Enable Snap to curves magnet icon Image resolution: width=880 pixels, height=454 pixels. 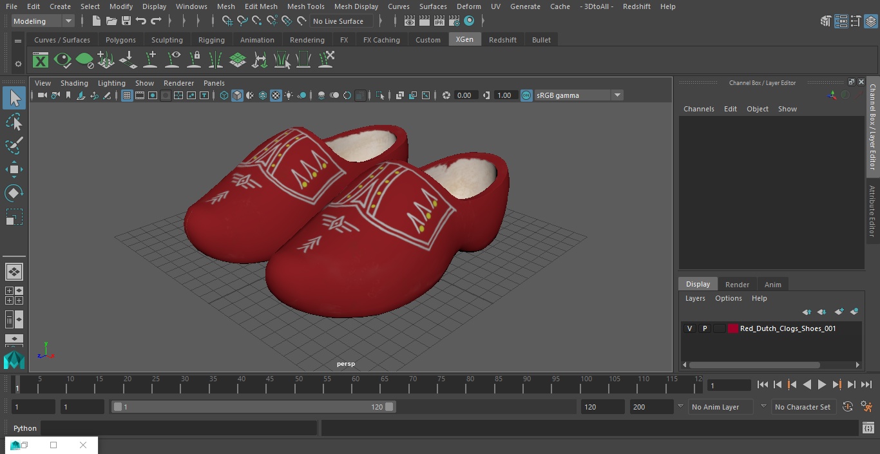click(242, 21)
